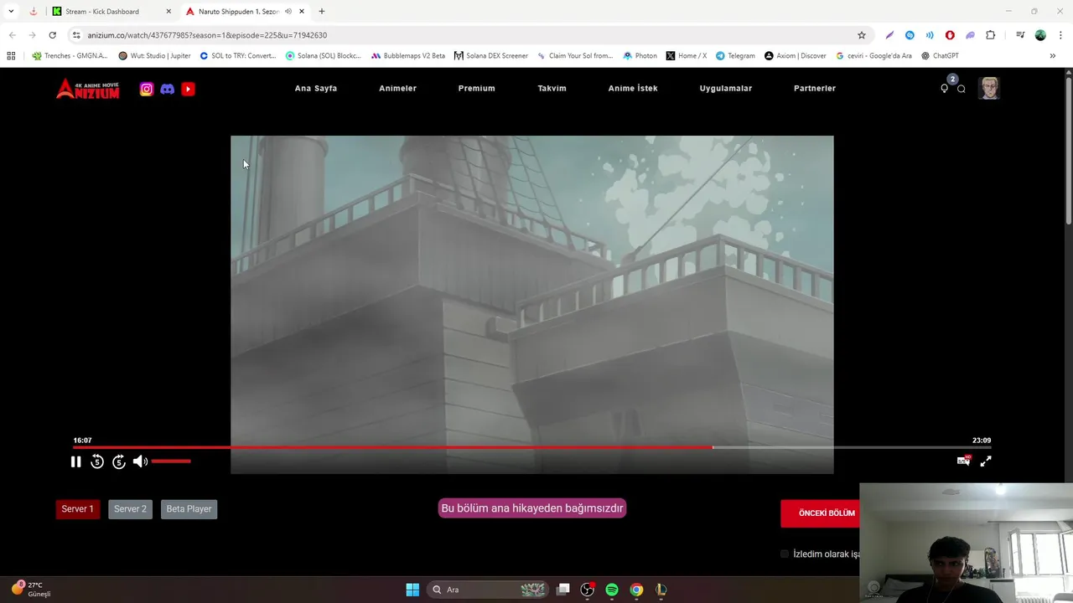Image resolution: width=1073 pixels, height=603 pixels.
Task: Open the Telegram bookmark
Action: coord(735,56)
